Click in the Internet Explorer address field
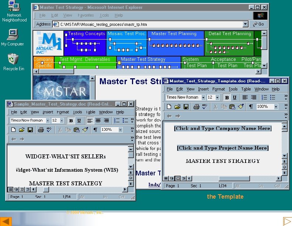 [x=148, y=24]
